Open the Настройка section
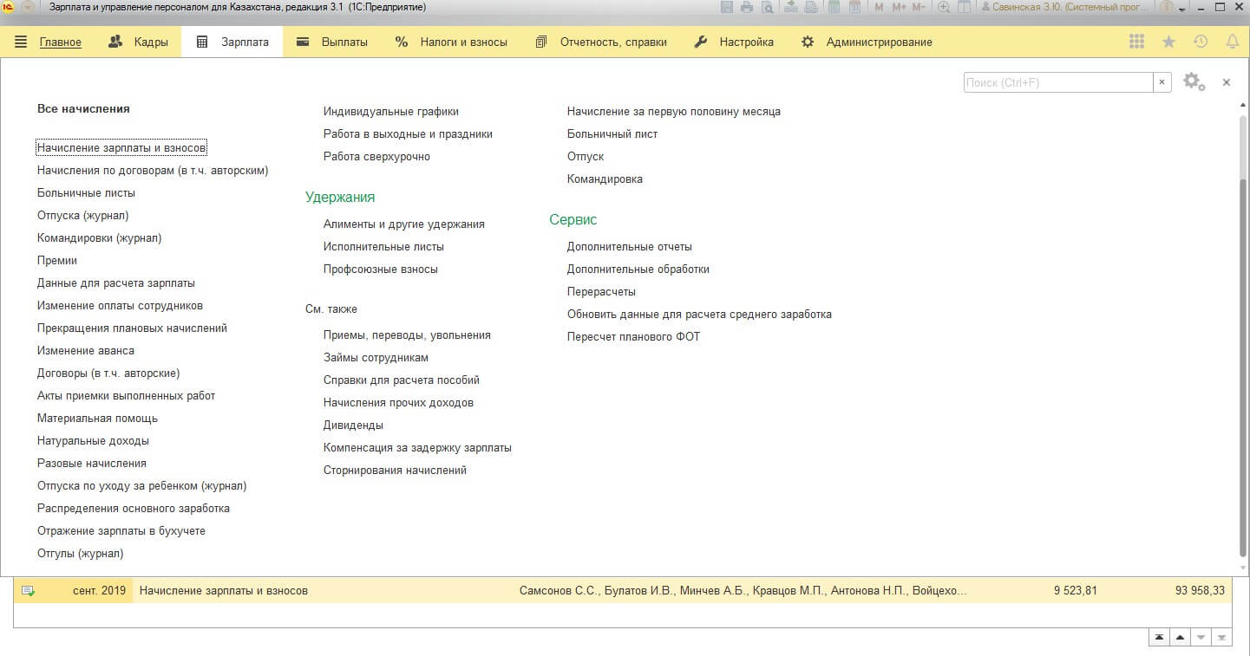The image size is (1250, 656). point(734,42)
